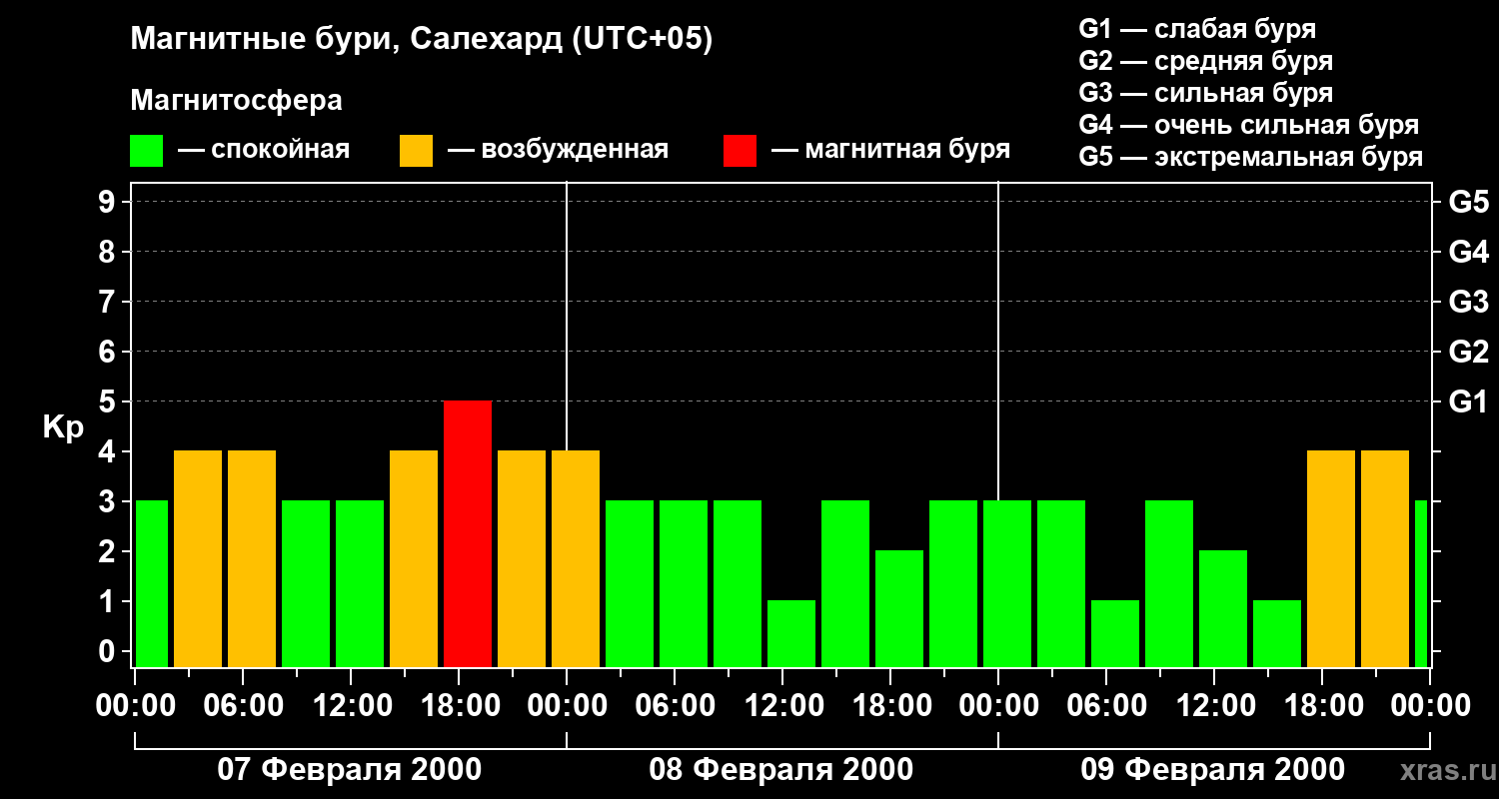Viewport: 1499px width, 799px height.
Task: Click the '12:00' time label above 08 Февраля
Action: 782,705
